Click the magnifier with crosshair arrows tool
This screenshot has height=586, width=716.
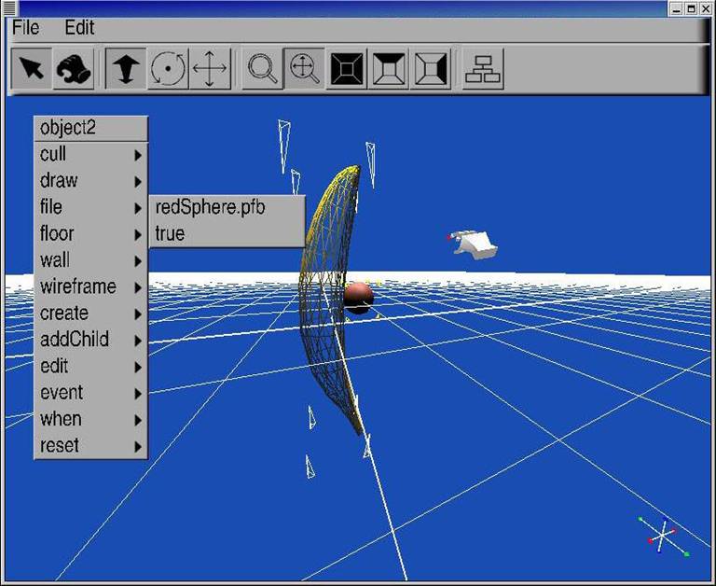[x=305, y=68]
